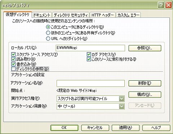Screen dimensions: 173x134
Task: Open 構成(G)... configuration button
Action: coord(145,94)
